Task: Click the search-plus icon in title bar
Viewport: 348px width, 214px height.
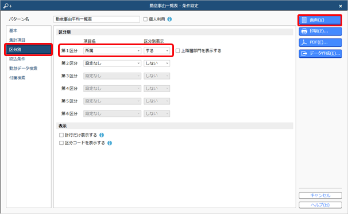Action: coord(7,6)
